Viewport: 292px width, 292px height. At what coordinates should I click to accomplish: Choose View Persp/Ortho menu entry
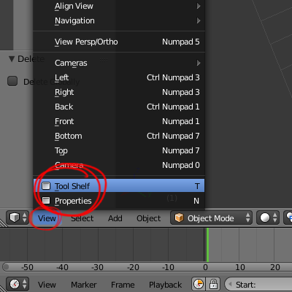click(119, 42)
